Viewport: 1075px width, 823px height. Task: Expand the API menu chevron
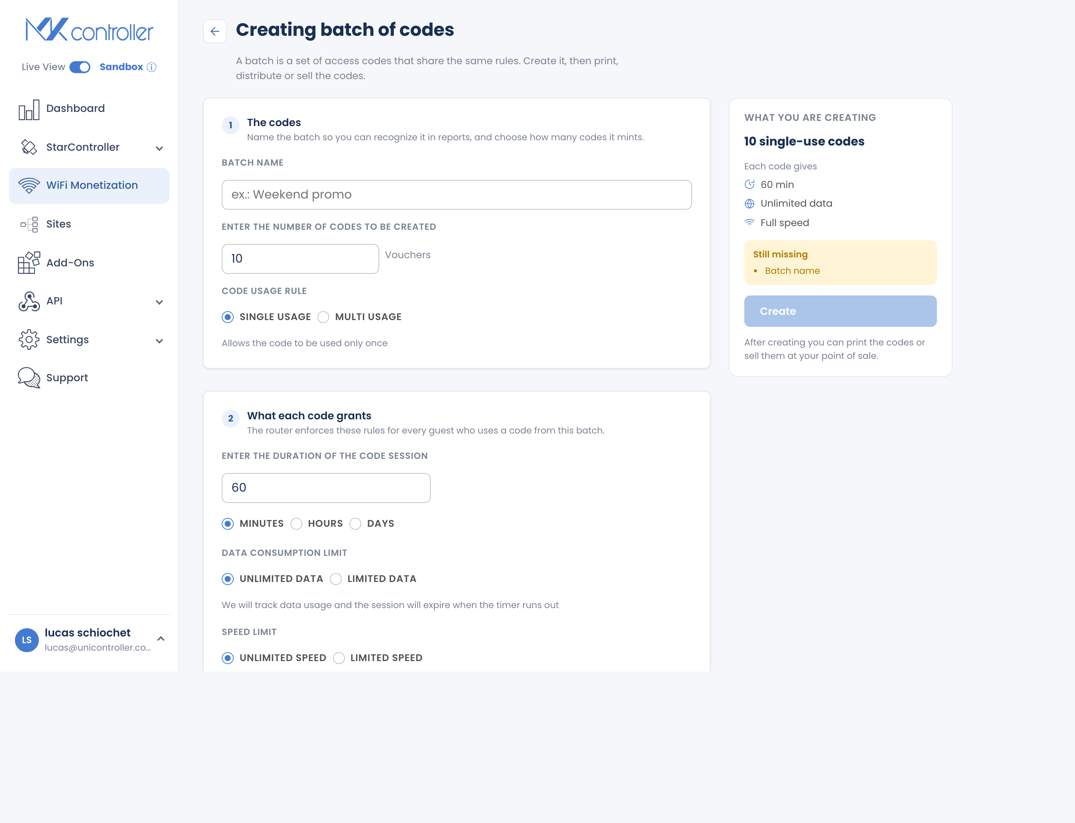[159, 302]
